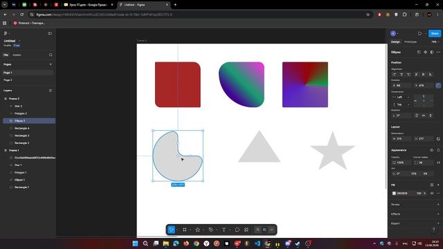Click the align top icon
443x249 pixels.
coord(416,75)
